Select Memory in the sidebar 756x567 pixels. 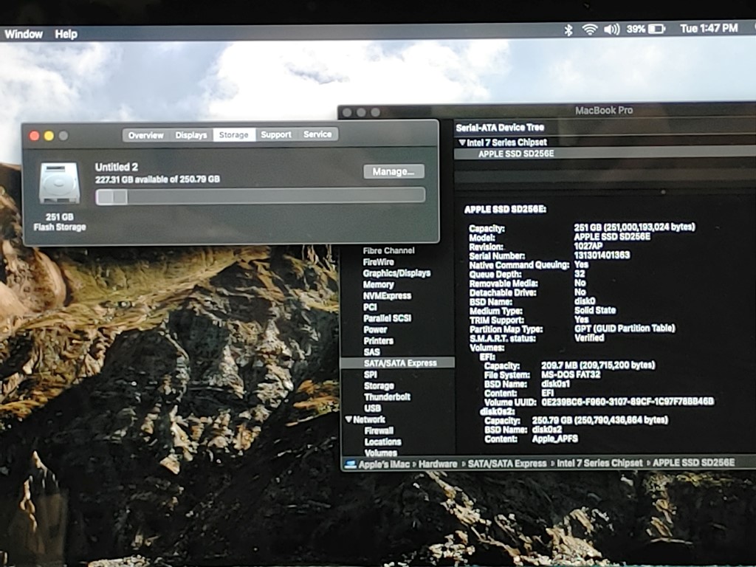[x=379, y=284]
